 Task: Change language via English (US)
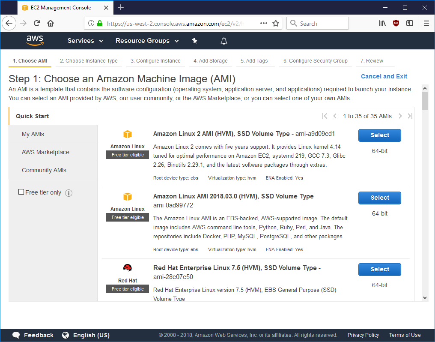click(x=91, y=335)
